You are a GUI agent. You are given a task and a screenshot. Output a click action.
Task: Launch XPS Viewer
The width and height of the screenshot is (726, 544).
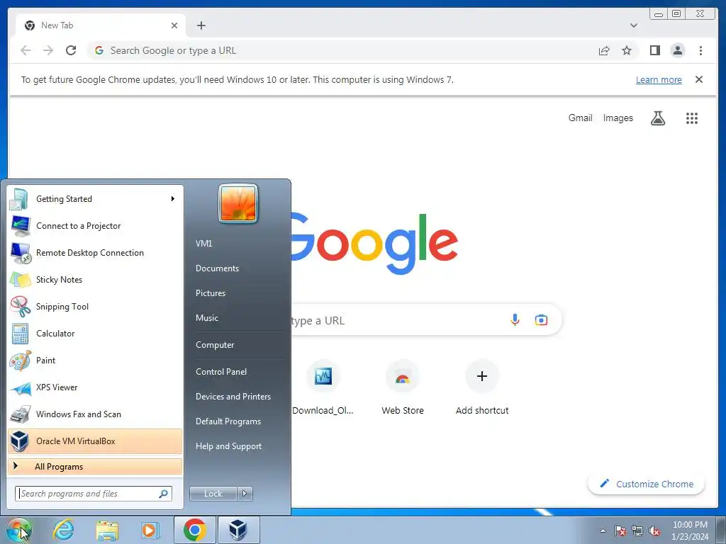[x=95, y=387]
